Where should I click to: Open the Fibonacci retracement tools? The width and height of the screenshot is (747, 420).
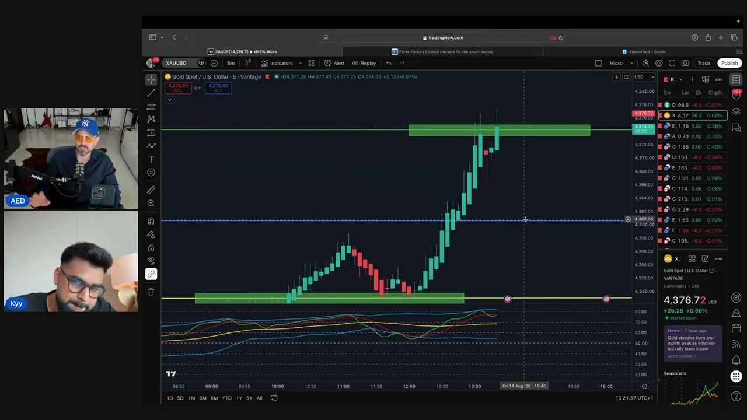coord(151,106)
